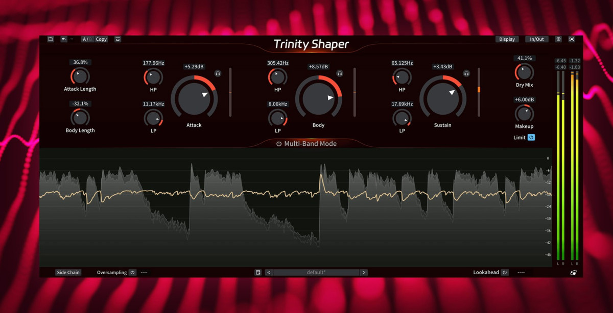Save preset with the floppy disk icon
The image size is (613, 313).
click(x=258, y=272)
